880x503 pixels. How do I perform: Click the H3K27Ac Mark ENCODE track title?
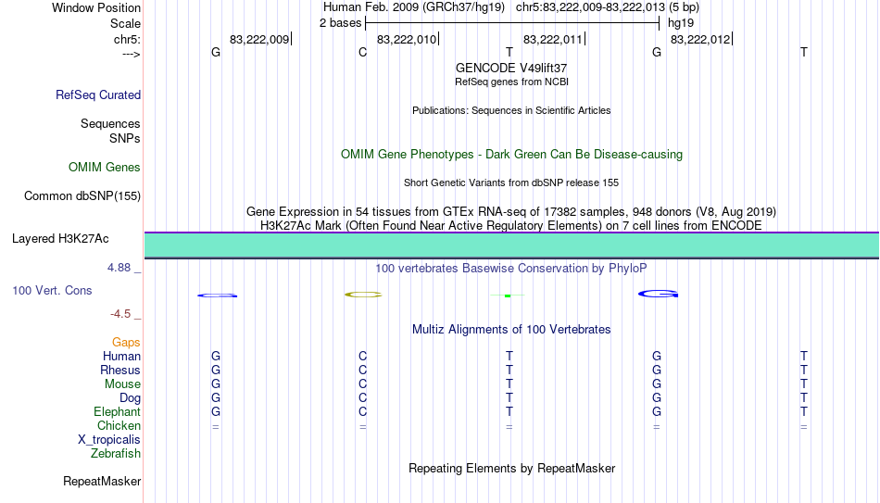click(x=511, y=226)
